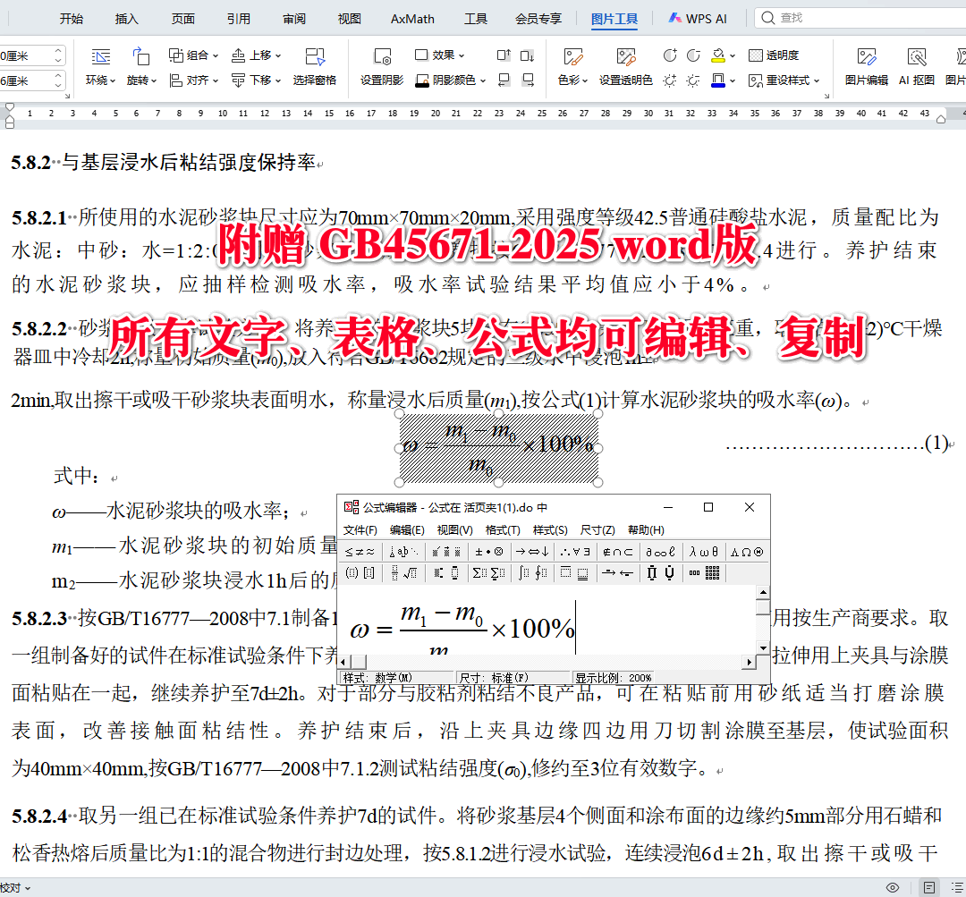The image size is (966, 897).
Task: Click the integral template icon in formula editor
Action: pos(521,574)
